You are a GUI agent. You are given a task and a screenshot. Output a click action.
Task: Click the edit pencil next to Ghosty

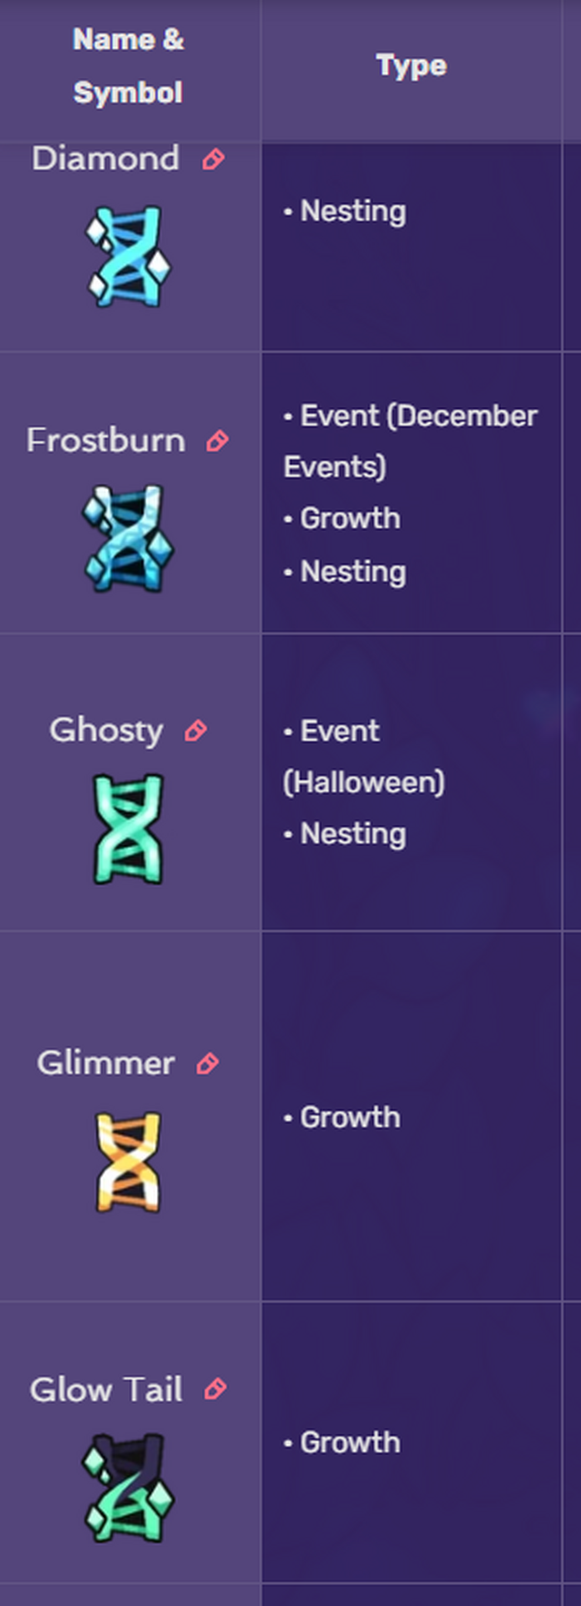point(196,731)
